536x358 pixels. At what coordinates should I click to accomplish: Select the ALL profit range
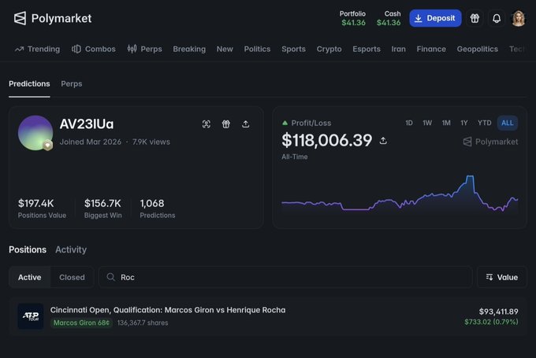pyautogui.click(x=508, y=123)
